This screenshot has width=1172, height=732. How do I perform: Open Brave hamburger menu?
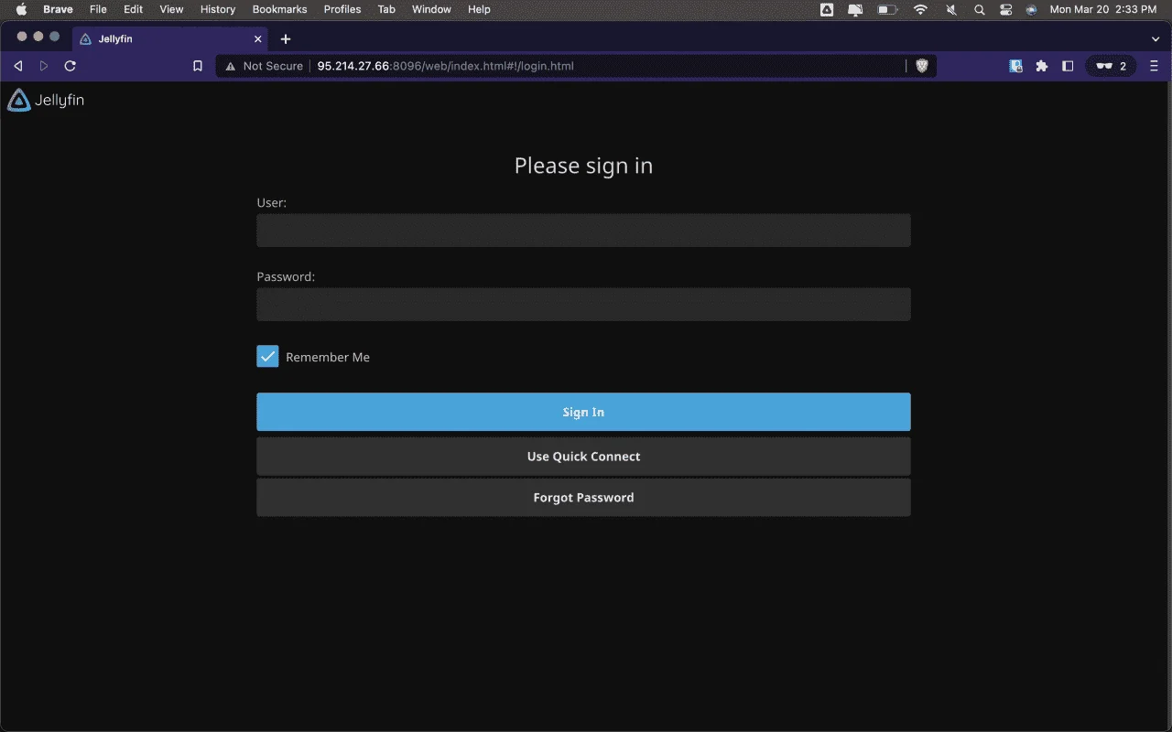coord(1154,66)
